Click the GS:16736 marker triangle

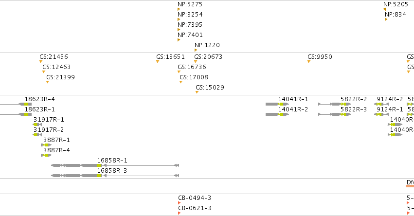[x=179, y=72]
